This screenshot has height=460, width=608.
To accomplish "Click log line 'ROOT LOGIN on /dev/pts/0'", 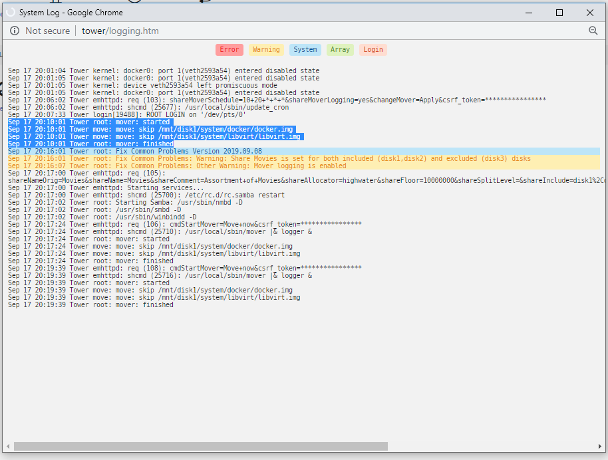I will (x=127, y=115).
